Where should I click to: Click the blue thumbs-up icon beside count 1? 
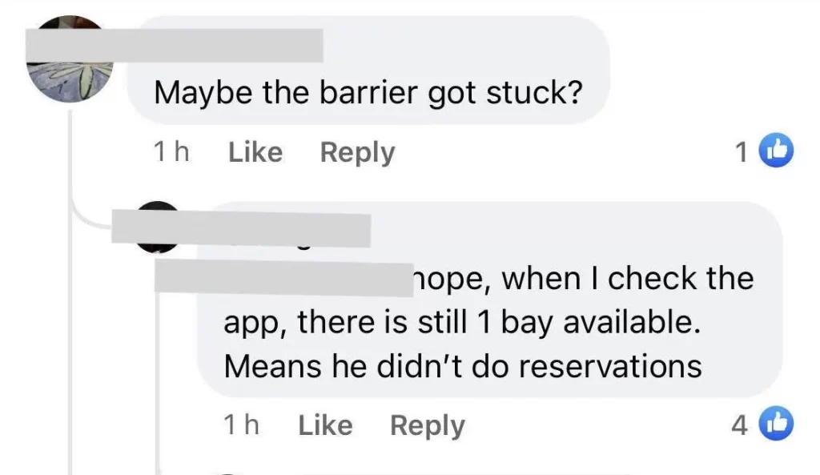tap(776, 151)
